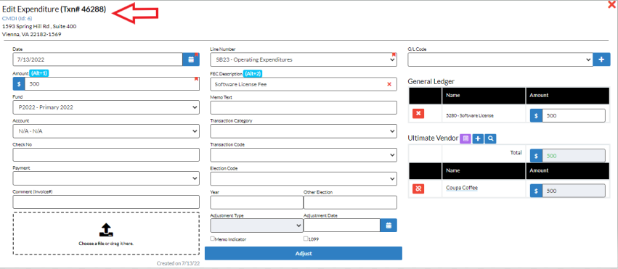Search Ultimate Vendor with magnifier icon
The image size is (618, 269).
490,138
